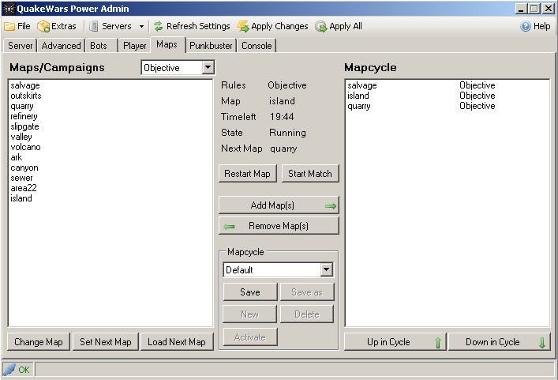Switch to the Punkbuster tab
Screen dimensions: 558x380
click(x=211, y=46)
